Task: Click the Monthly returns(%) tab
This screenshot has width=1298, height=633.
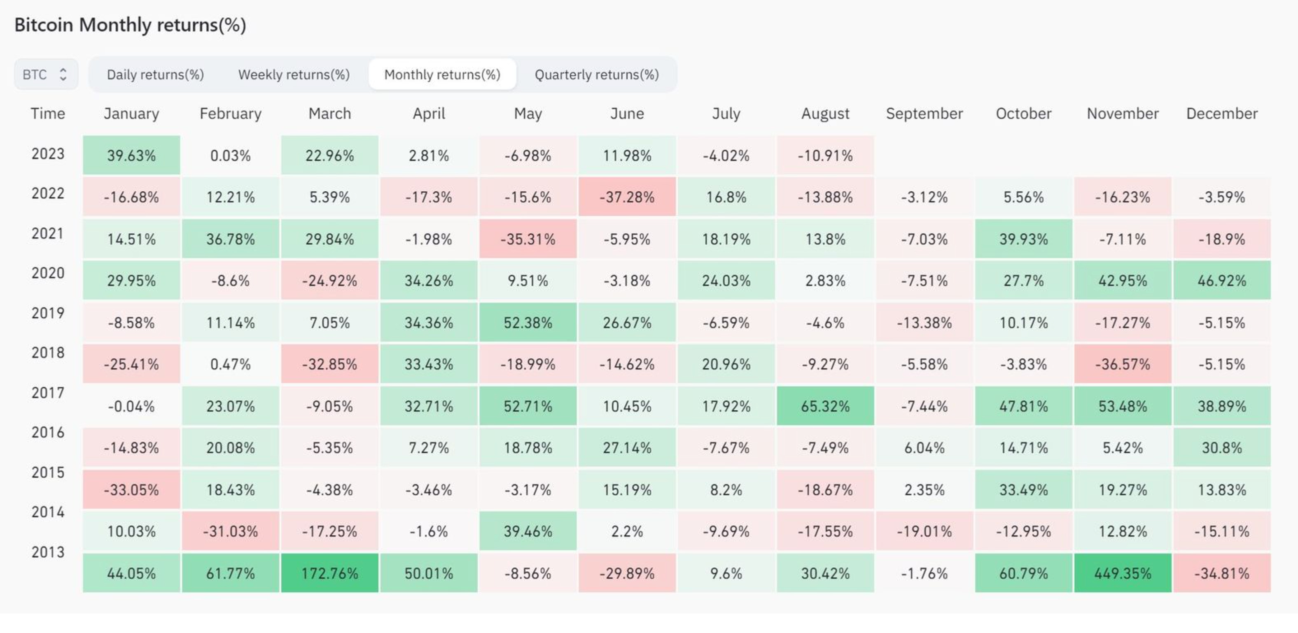Action: click(x=442, y=74)
